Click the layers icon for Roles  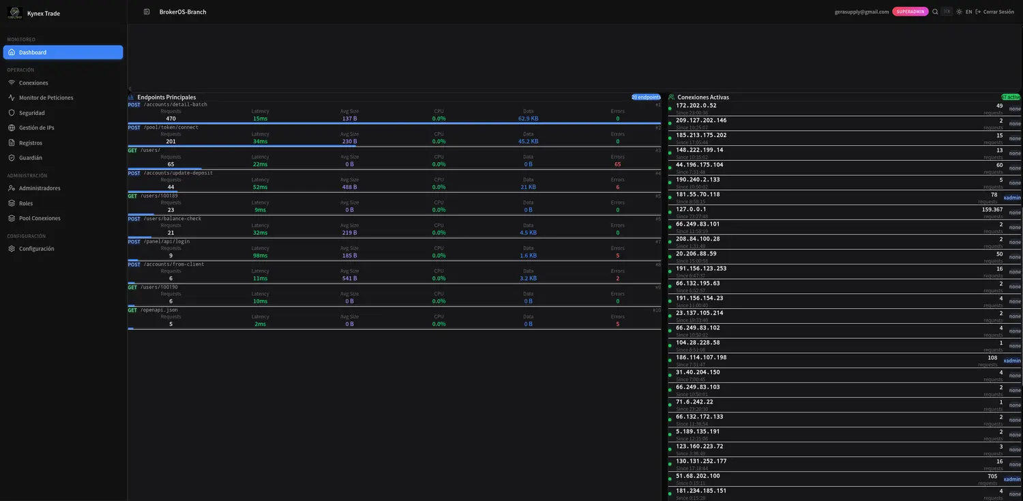tap(12, 203)
